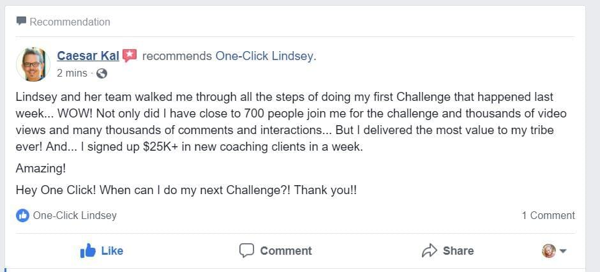Viewport: 600px width, 272px height.
Task: View One-Click Lindsey in reactions list
Action: 75,215
